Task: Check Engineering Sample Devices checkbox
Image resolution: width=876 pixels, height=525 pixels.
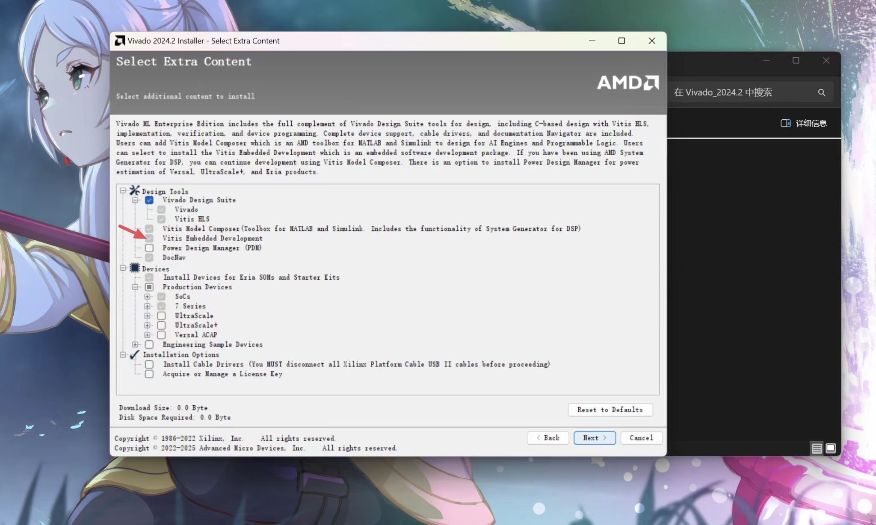Action: click(149, 345)
